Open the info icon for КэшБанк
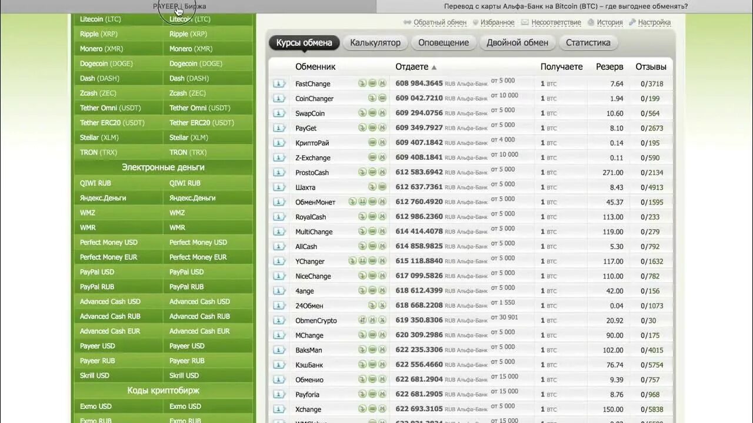The image size is (753, 423). click(279, 365)
